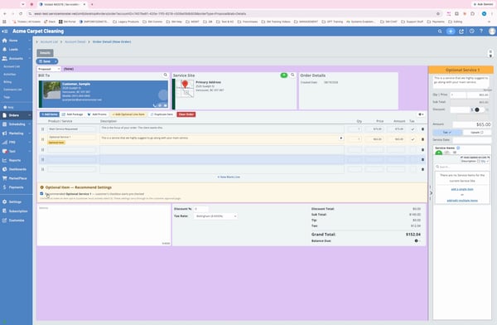This screenshot has height=325, width=497.
Task: Click the Service Items search field
Action: coord(462,167)
